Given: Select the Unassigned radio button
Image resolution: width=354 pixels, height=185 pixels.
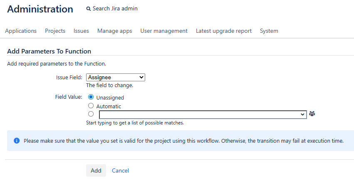Looking at the screenshot, I should 91,97.
